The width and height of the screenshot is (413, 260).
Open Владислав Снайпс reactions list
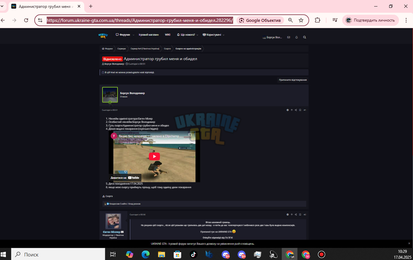point(124,204)
